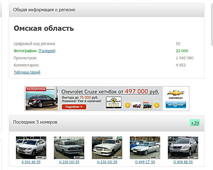Open the plate link О 808 ВВ 55
Viewport: 213px width, 170px height.
183,162
